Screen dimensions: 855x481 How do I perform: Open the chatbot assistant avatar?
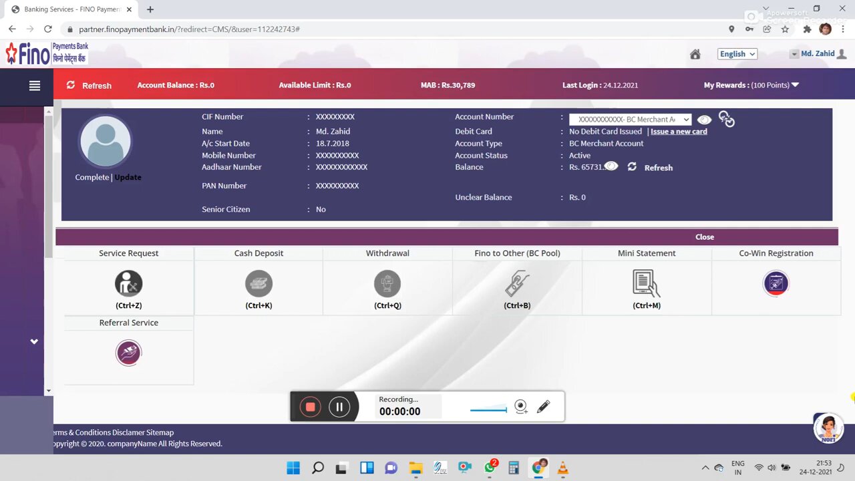point(828,428)
